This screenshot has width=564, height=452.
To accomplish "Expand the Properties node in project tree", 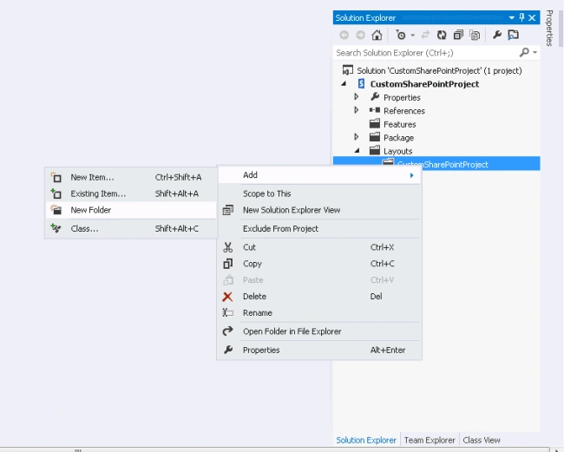I will coord(356,96).
